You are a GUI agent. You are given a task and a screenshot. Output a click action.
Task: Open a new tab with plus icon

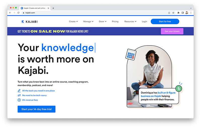tap(53, 8)
